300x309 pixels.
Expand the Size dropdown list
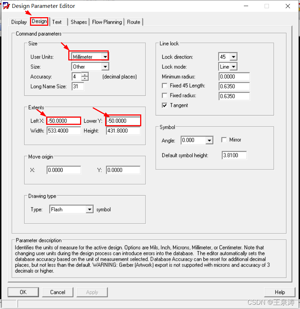[x=105, y=67]
